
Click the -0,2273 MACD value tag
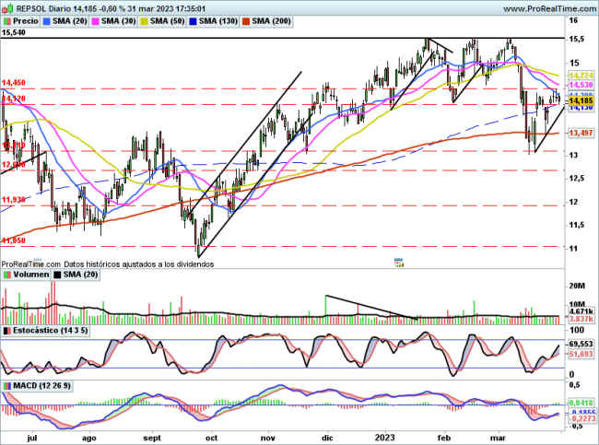pyautogui.click(x=582, y=419)
